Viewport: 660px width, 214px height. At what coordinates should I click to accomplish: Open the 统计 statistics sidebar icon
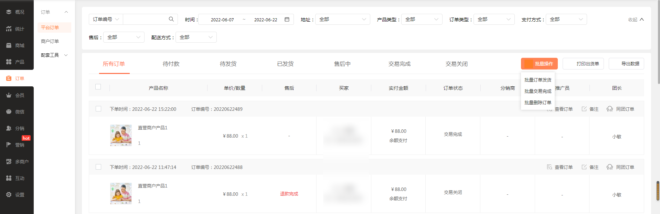tap(9, 29)
